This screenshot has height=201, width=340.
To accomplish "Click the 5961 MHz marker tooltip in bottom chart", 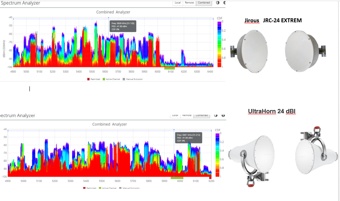I will coord(188,138).
